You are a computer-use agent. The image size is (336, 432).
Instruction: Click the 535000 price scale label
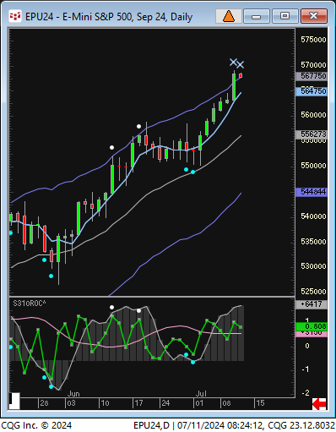point(313,242)
